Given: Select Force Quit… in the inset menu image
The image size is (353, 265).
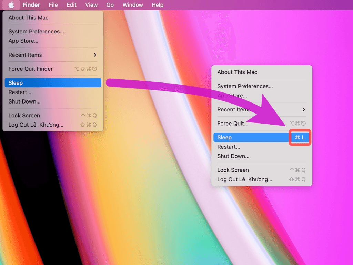Looking at the screenshot, I should click(x=233, y=124).
